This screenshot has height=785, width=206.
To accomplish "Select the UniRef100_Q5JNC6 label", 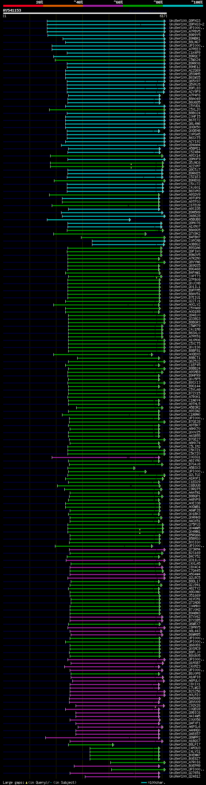I will click(185, 163).
